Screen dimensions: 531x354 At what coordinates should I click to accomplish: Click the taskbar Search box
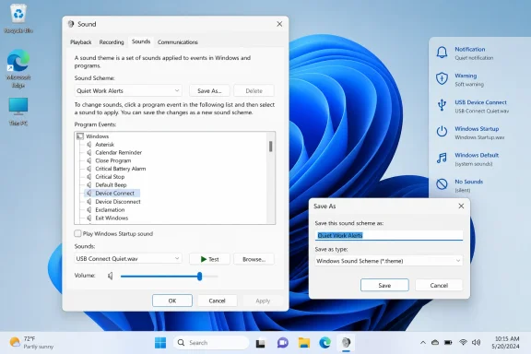pyautogui.click(x=211, y=343)
